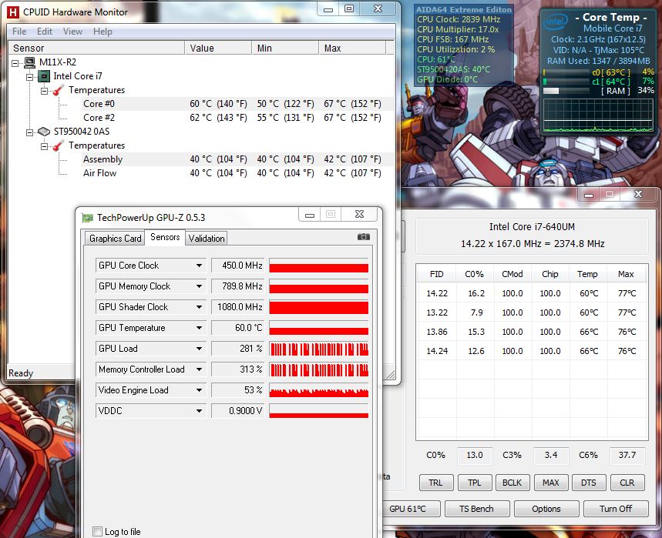This screenshot has width=662, height=538.
Task: Collapse the ST950042 0AS tree node
Action: pyautogui.click(x=29, y=132)
